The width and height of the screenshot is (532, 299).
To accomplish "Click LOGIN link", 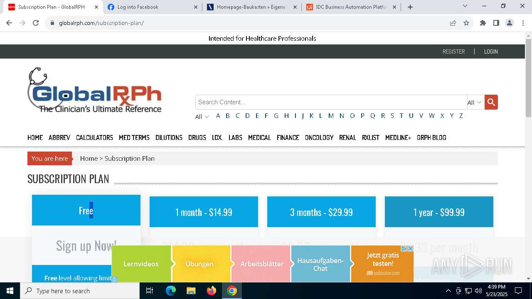I will click(x=491, y=51).
